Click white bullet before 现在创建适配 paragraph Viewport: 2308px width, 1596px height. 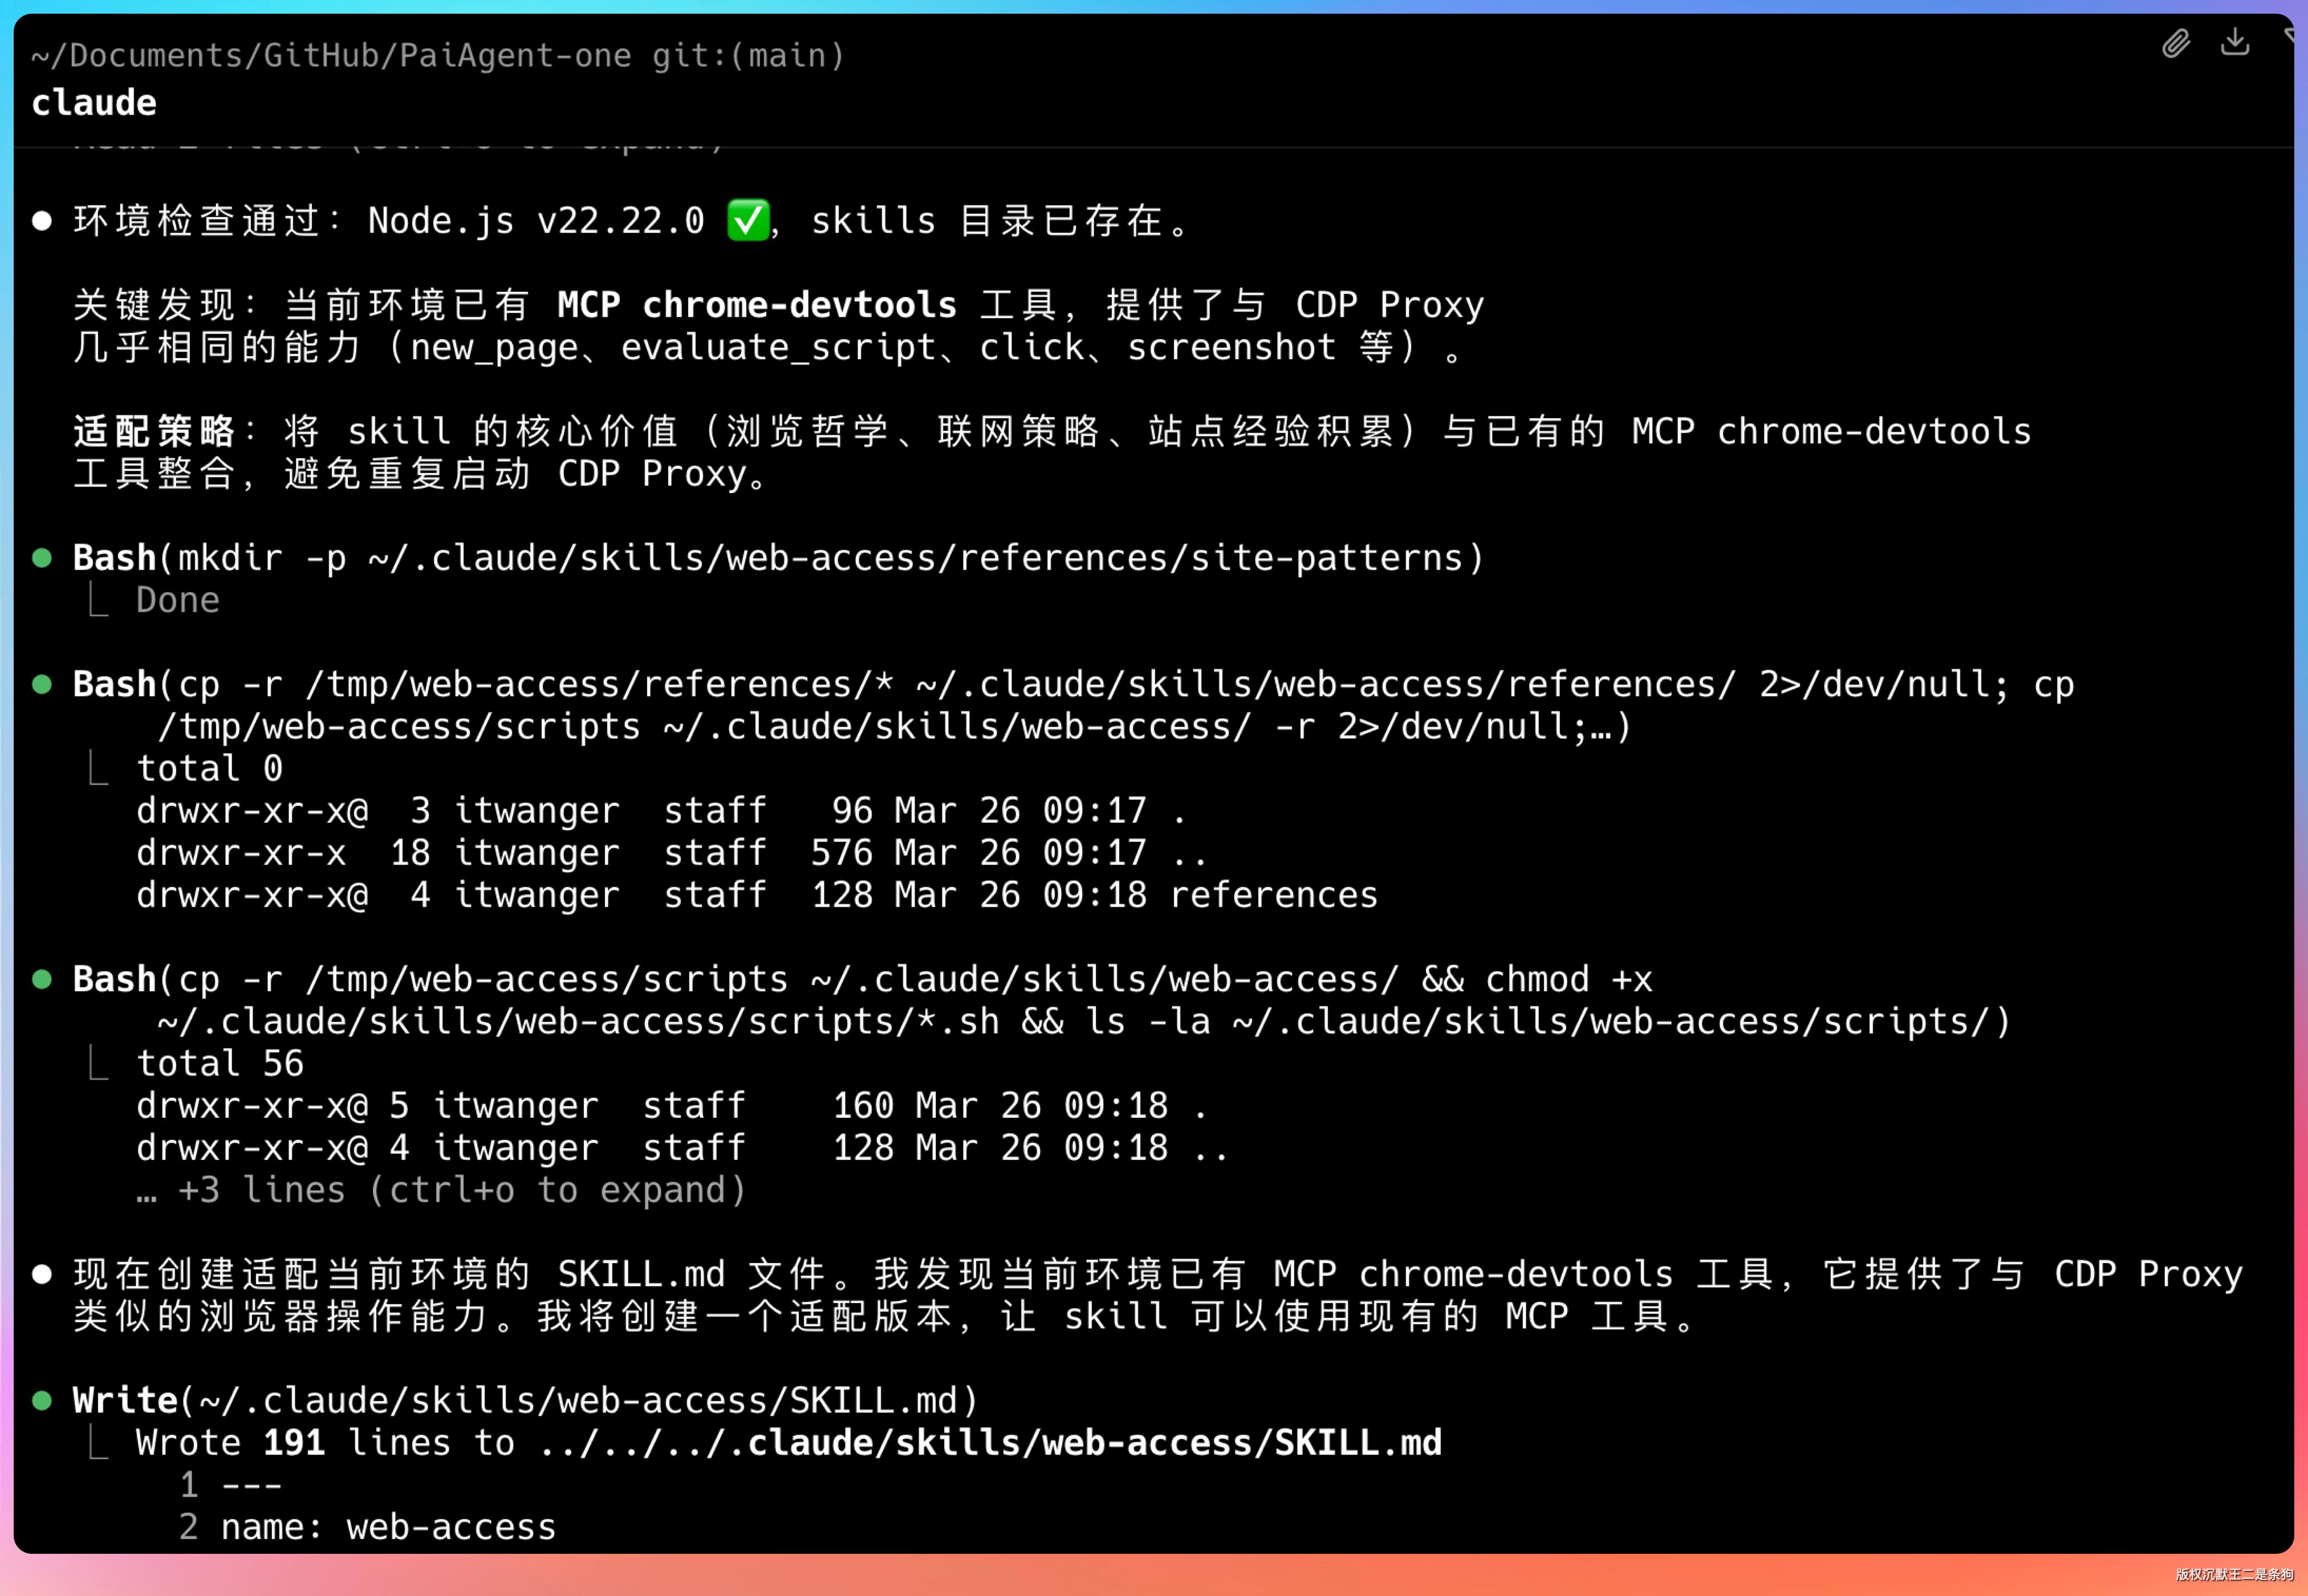click(x=42, y=1274)
